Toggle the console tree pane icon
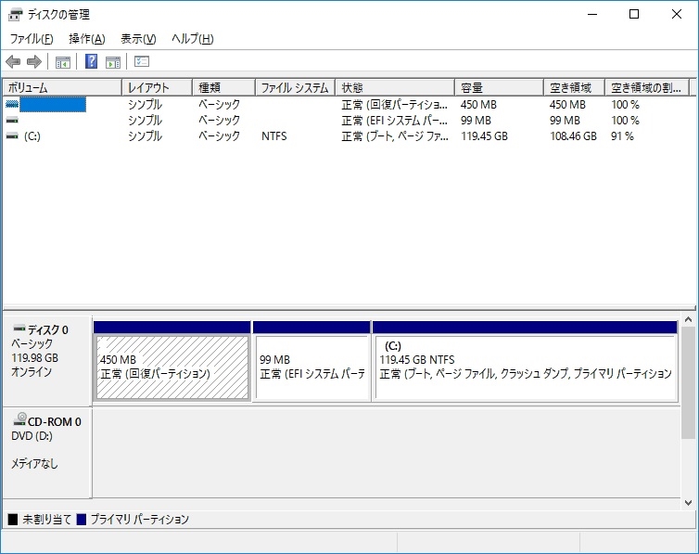Viewport: 699px width, 554px height. (x=63, y=62)
